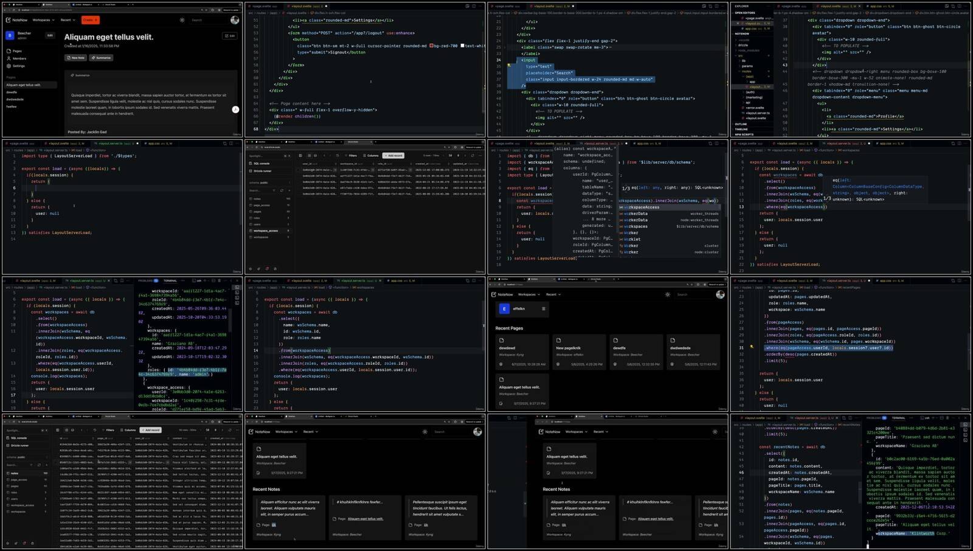Click blue E avatar of effelkn workspace
The height and width of the screenshot is (551, 973).
click(504, 309)
